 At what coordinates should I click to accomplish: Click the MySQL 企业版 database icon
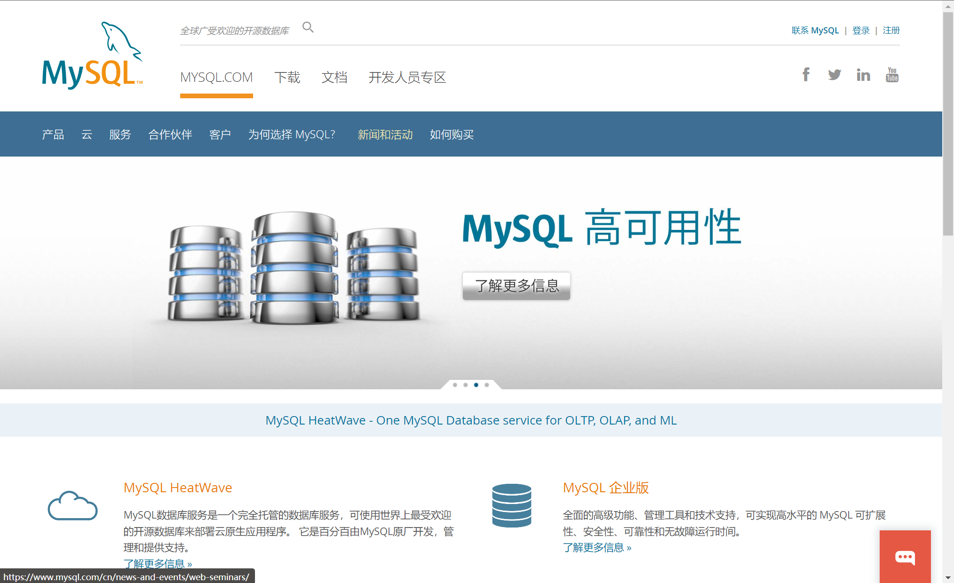point(511,506)
